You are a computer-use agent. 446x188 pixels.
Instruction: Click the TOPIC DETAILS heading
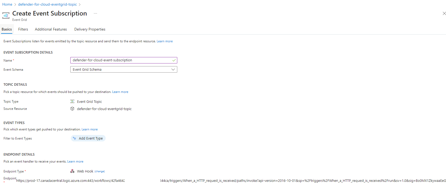pyautogui.click(x=15, y=85)
